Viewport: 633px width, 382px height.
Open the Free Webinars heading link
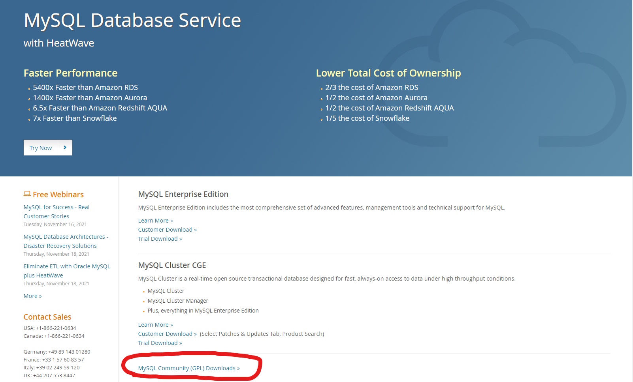coord(58,195)
